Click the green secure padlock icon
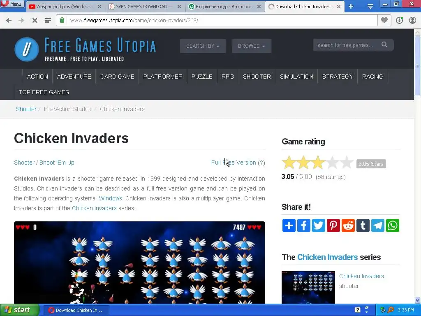The image size is (421, 316). 62,20
